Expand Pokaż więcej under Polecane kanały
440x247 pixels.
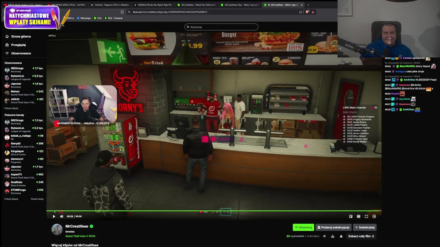coord(11,199)
